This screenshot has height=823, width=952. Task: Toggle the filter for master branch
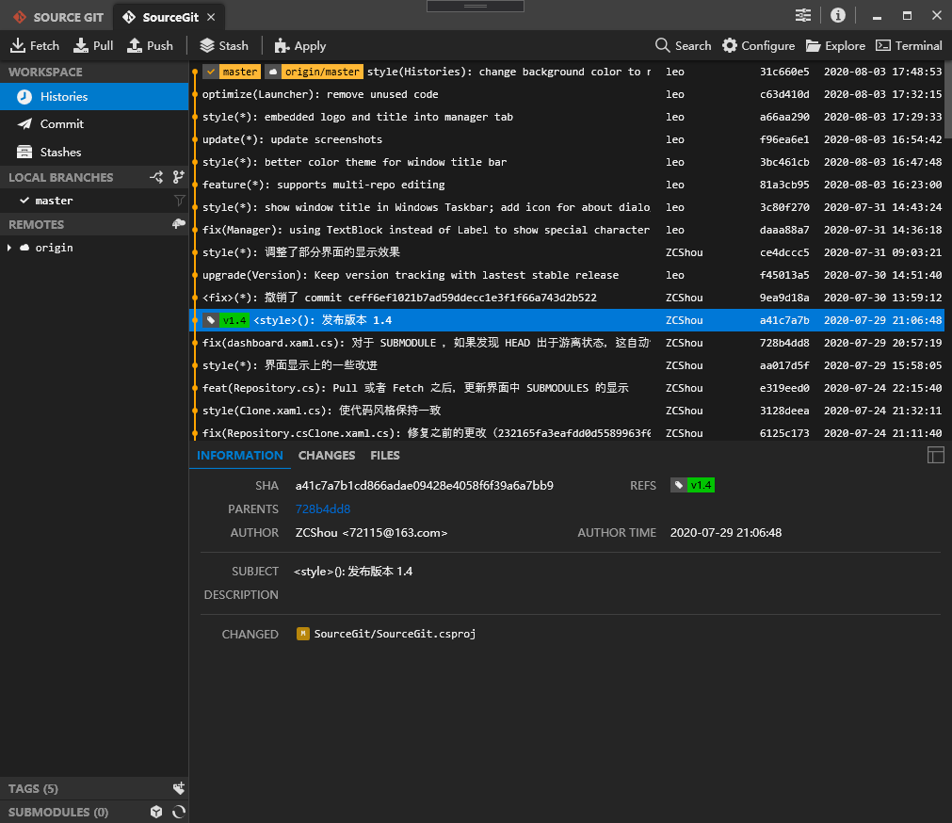click(x=179, y=201)
